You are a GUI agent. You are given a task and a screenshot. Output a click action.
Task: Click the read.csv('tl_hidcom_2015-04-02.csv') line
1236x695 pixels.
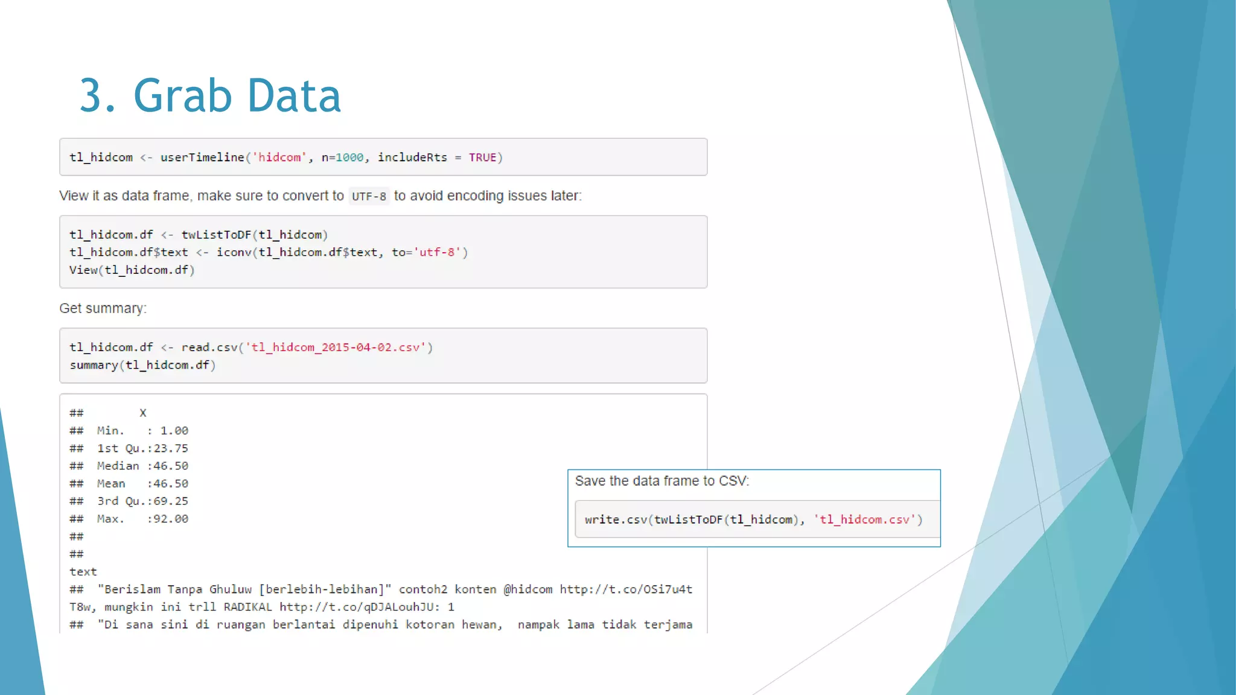pos(251,347)
